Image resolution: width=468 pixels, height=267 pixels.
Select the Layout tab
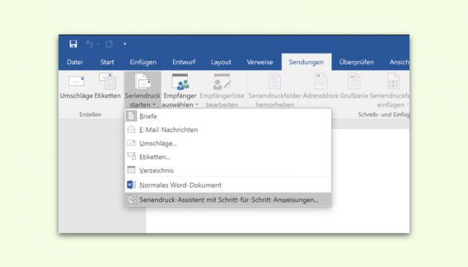[221, 62]
